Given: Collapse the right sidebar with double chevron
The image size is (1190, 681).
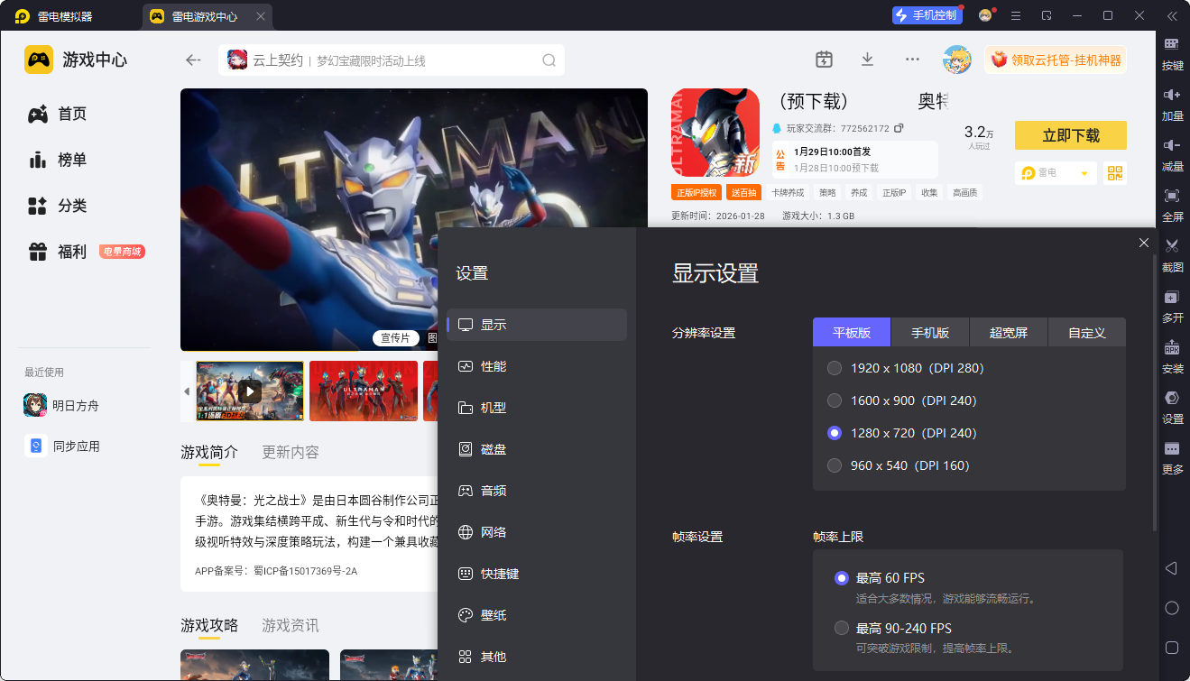Looking at the screenshot, I should pos(1172,15).
